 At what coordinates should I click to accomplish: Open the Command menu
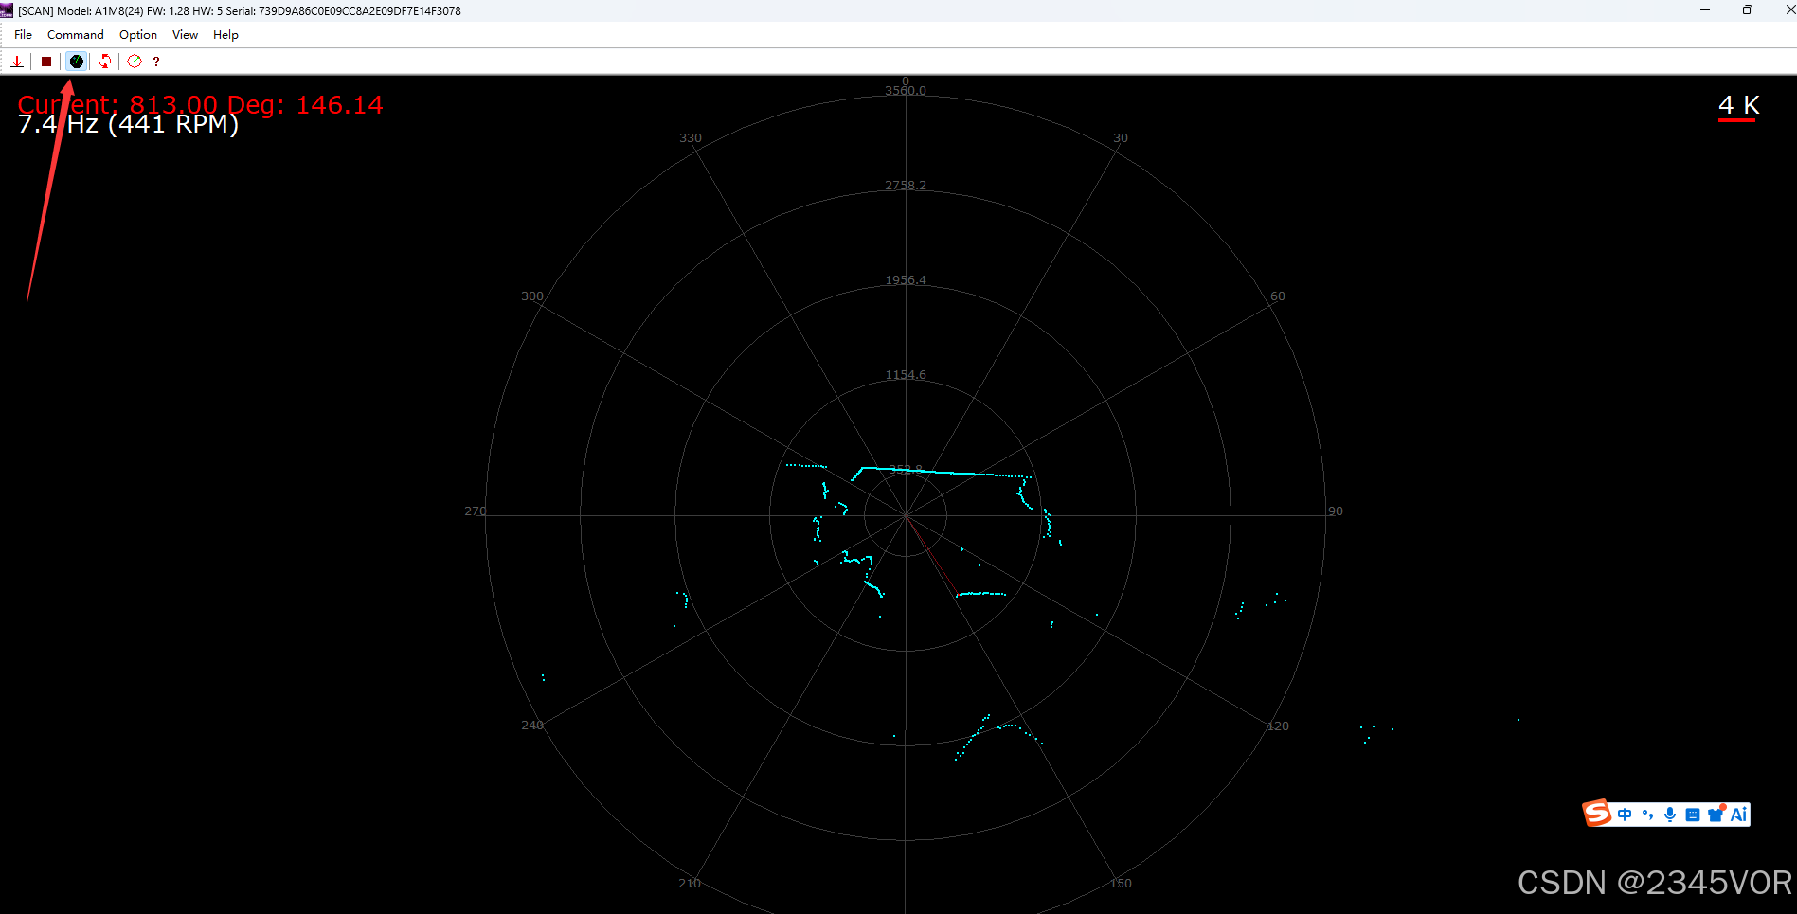click(x=76, y=35)
